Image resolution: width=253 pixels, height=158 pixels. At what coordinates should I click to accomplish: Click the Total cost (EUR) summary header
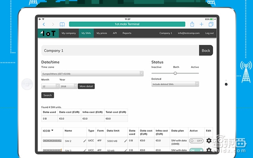(x=116, y=112)
